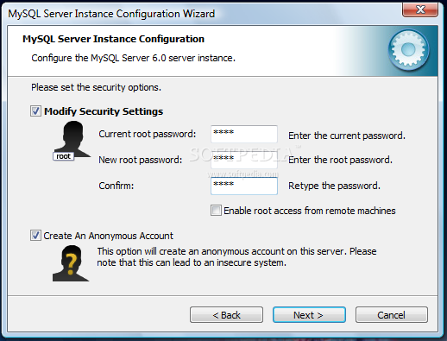Click the gear icon in the header

click(x=408, y=50)
